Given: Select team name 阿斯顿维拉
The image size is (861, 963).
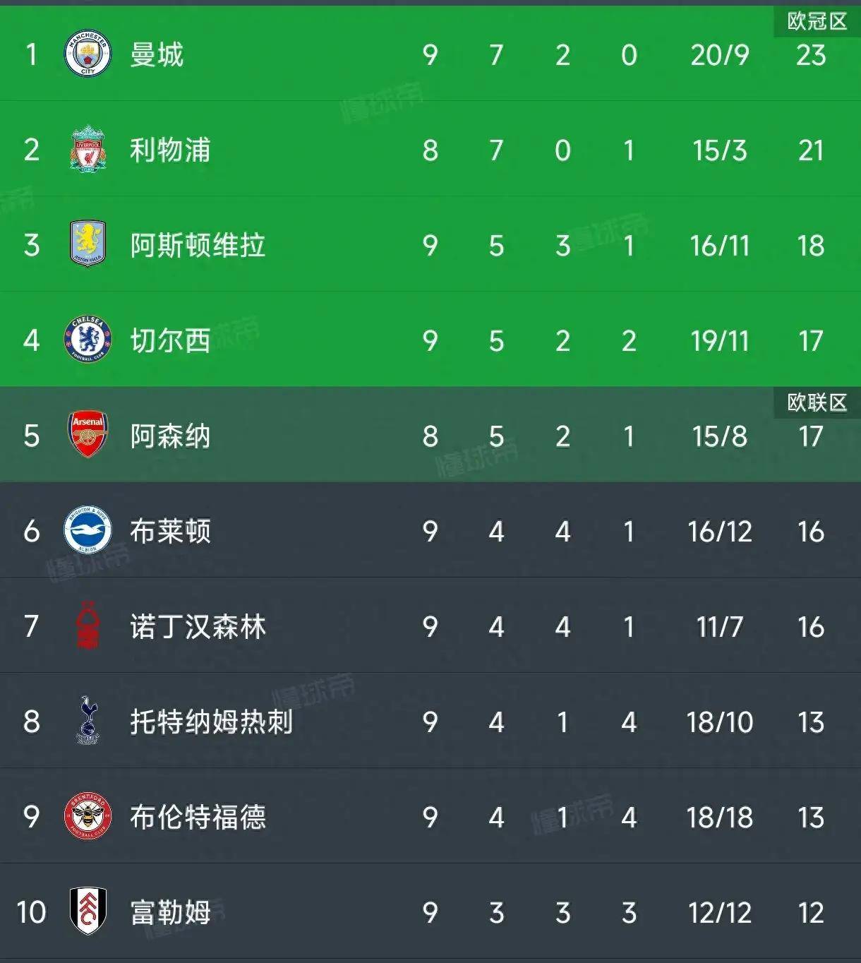Looking at the screenshot, I should [198, 246].
